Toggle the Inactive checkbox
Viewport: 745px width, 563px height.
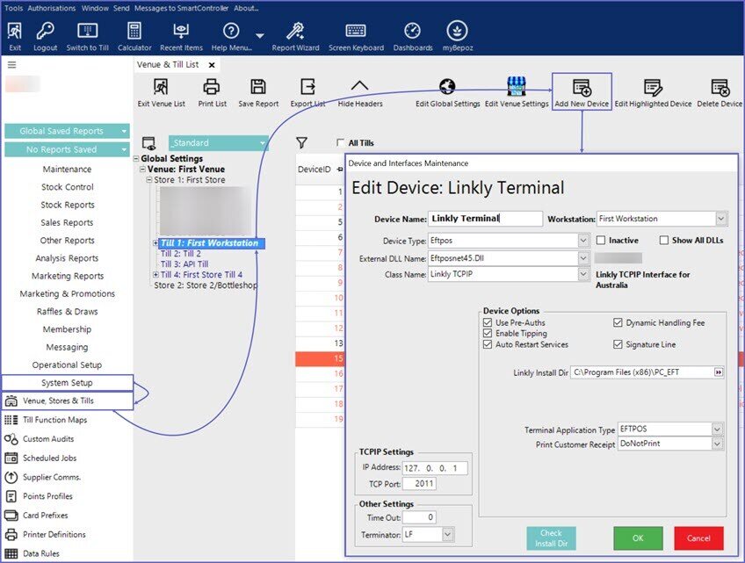[602, 241]
